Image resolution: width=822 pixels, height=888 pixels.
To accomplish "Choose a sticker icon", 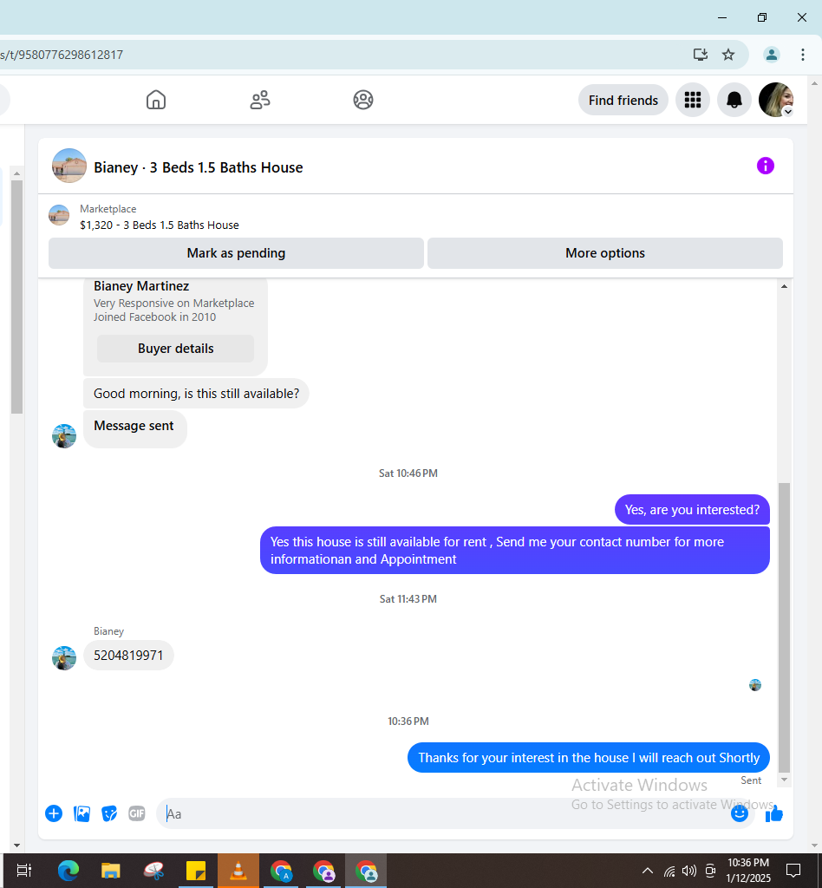I will [109, 813].
